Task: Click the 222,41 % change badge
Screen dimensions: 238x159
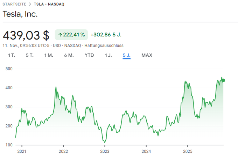Action: coord(71,35)
